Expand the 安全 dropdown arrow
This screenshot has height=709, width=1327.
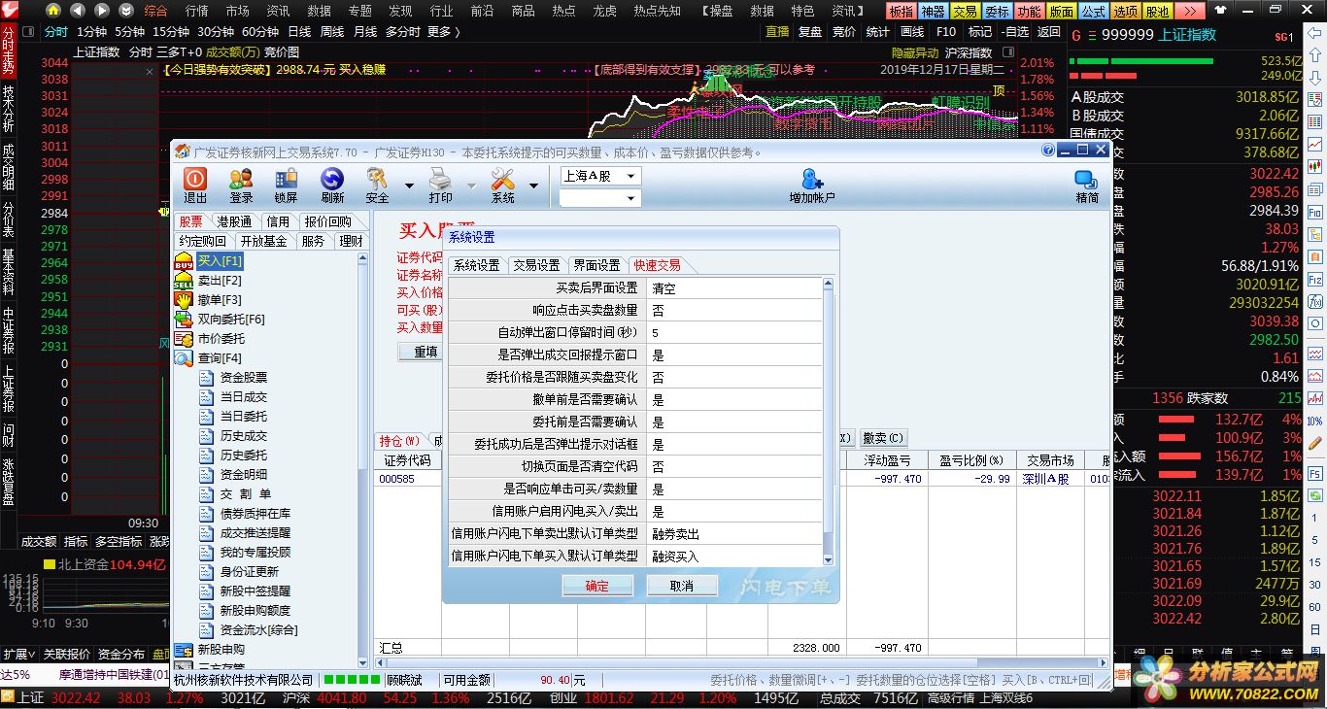coord(409,186)
